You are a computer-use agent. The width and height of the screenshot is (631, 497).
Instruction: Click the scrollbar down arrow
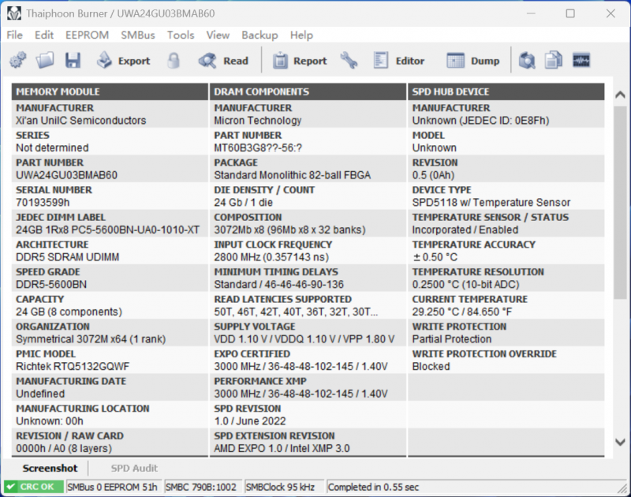click(621, 443)
